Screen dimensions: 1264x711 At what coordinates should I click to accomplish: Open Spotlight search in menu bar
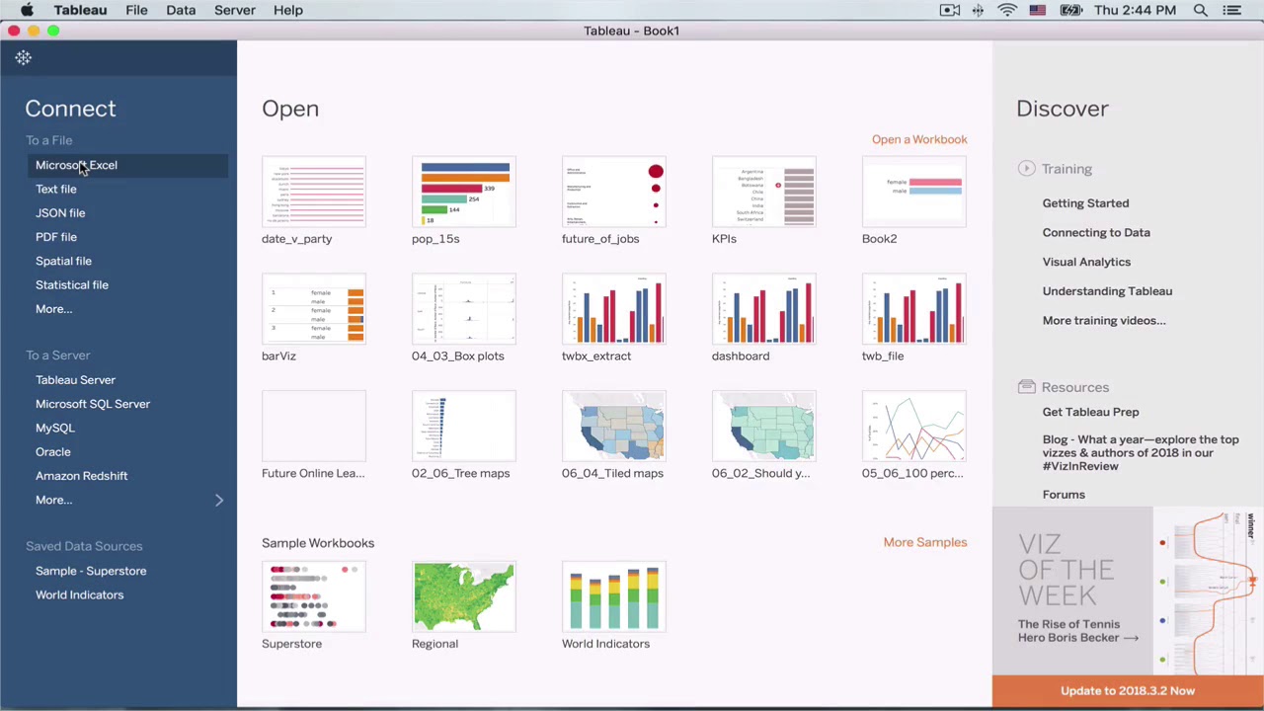tap(1201, 10)
